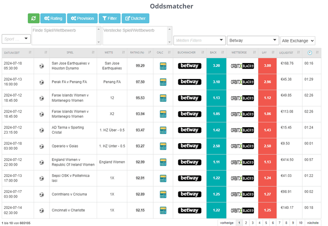Open calculator for San Jose Earthquakes bet

[x=163, y=66]
